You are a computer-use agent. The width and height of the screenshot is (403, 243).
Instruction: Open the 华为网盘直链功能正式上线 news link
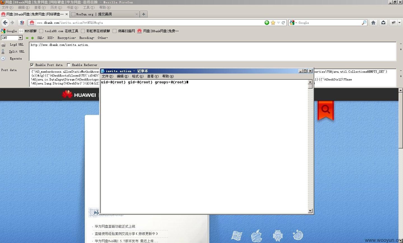(115, 227)
